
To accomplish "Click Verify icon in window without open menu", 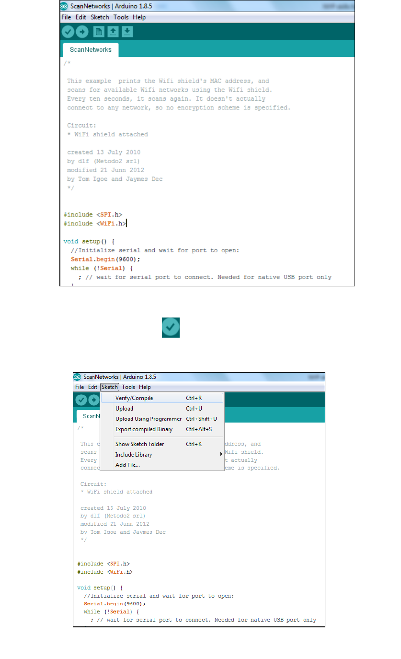I will click(x=68, y=32).
